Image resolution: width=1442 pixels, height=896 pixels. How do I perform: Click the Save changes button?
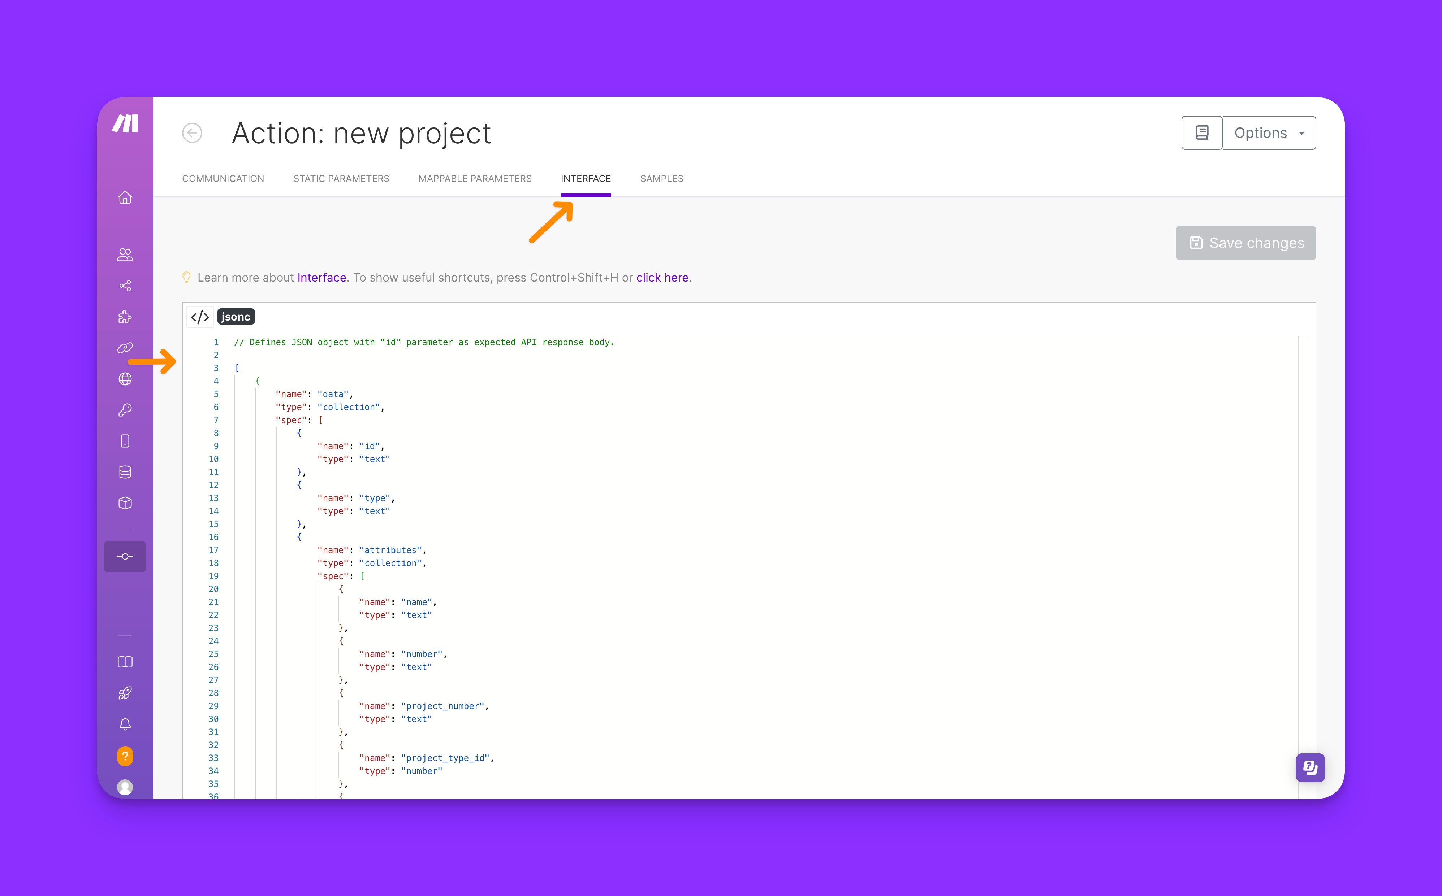tap(1246, 243)
